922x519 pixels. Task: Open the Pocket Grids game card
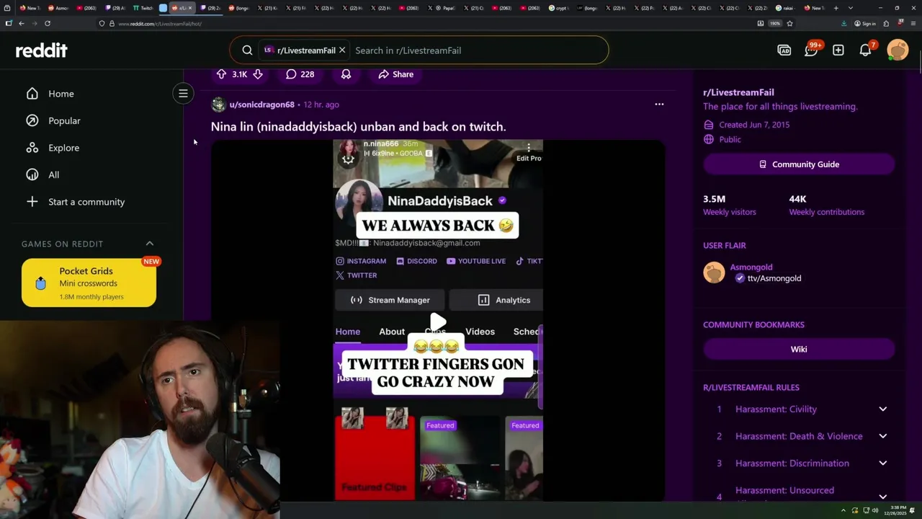click(89, 283)
